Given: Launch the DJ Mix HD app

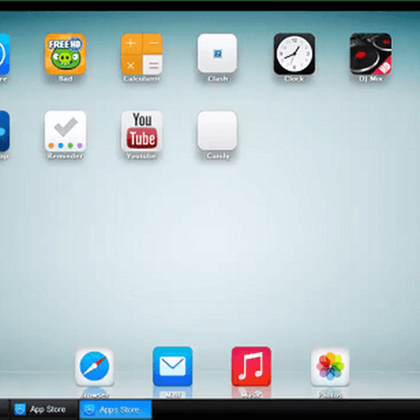Looking at the screenshot, I should pos(371,54).
